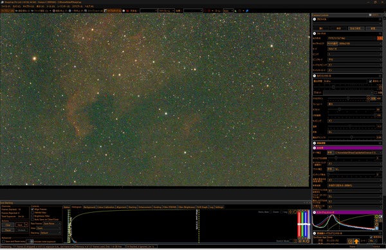The width and height of the screenshot is (386, 250).
Task: Click the Pause button in Live Stacking
Action: tap(8, 230)
